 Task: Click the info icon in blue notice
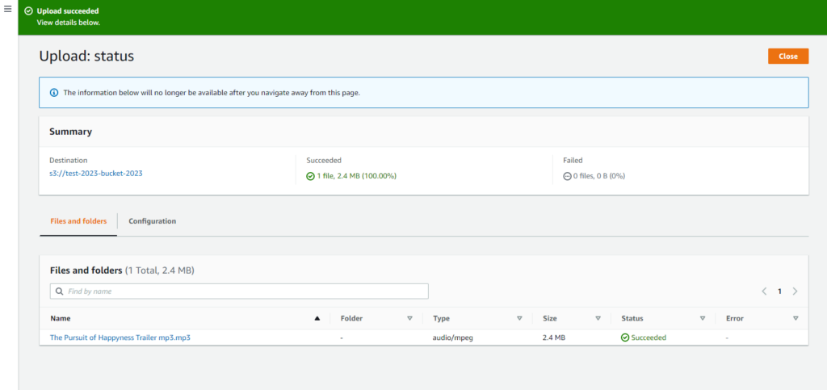pyautogui.click(x=54, y=93)
